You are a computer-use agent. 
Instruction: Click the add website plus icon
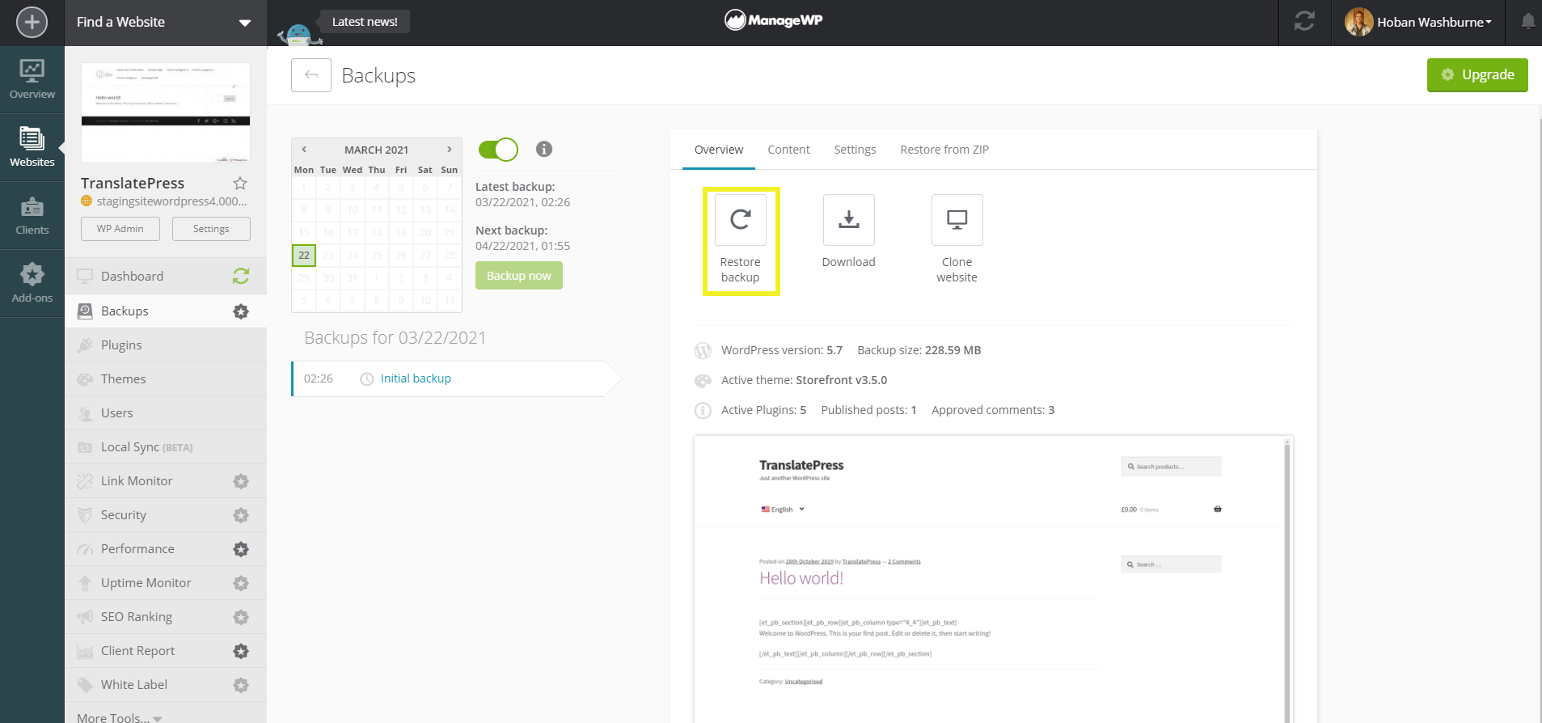[32, 22]
